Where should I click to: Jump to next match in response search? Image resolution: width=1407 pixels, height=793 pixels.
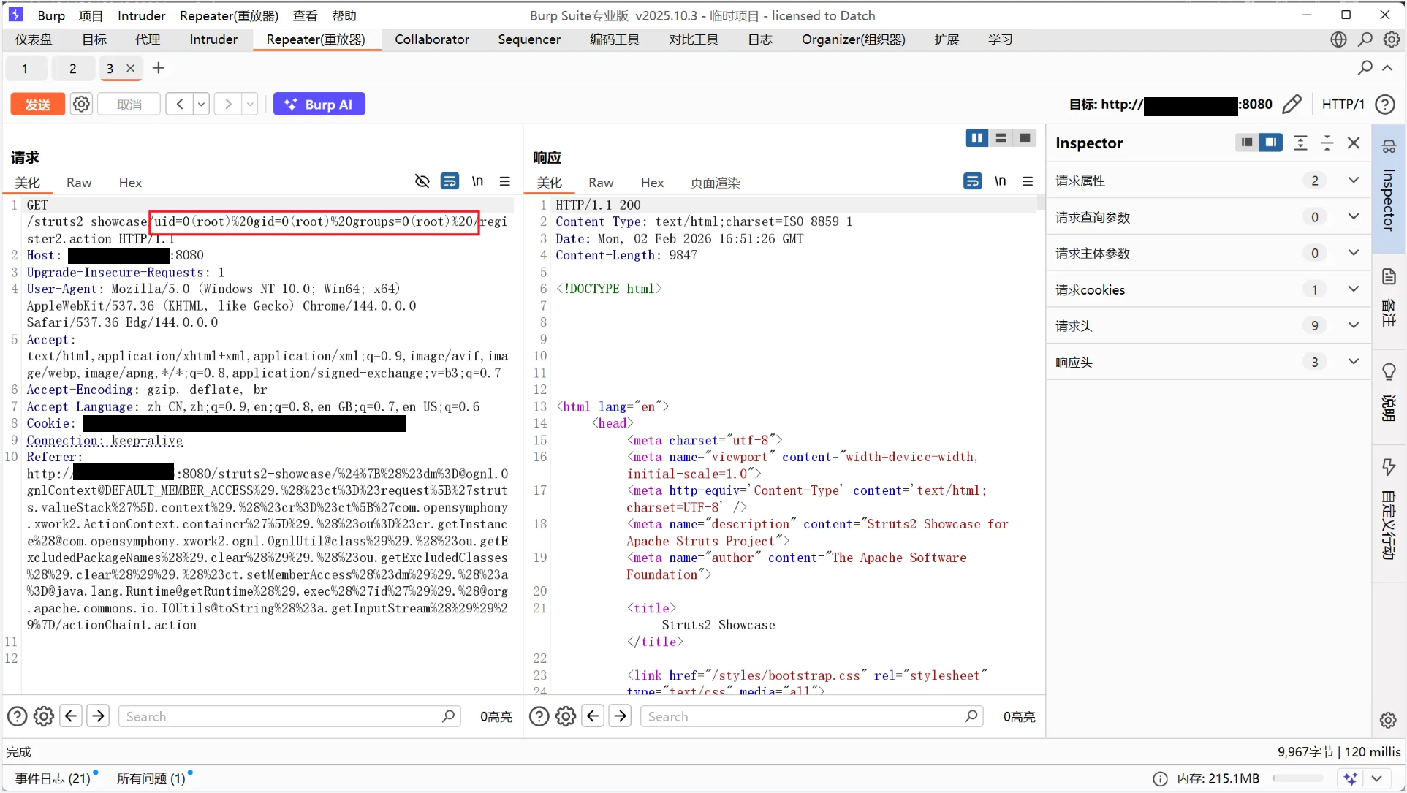pos(620,716)
